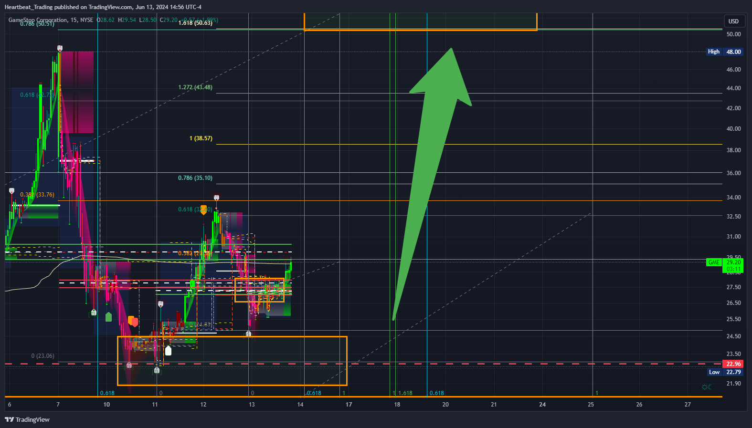Click the Low 22.79 price label

725,372
